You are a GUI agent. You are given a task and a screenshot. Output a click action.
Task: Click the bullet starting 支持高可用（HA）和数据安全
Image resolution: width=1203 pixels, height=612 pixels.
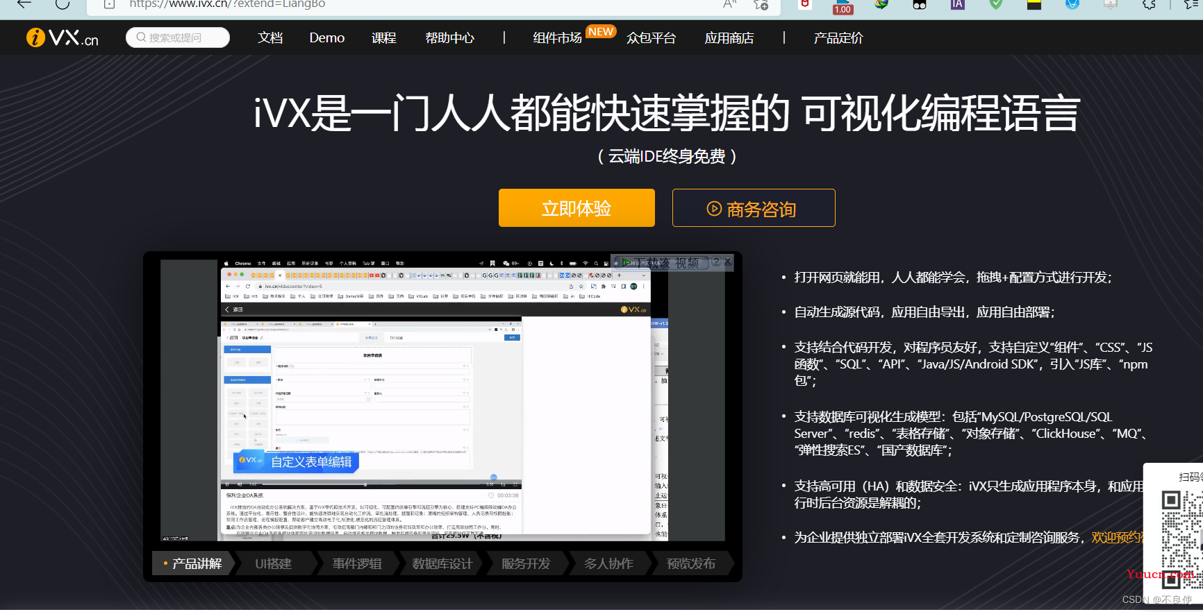coord(969,494)
